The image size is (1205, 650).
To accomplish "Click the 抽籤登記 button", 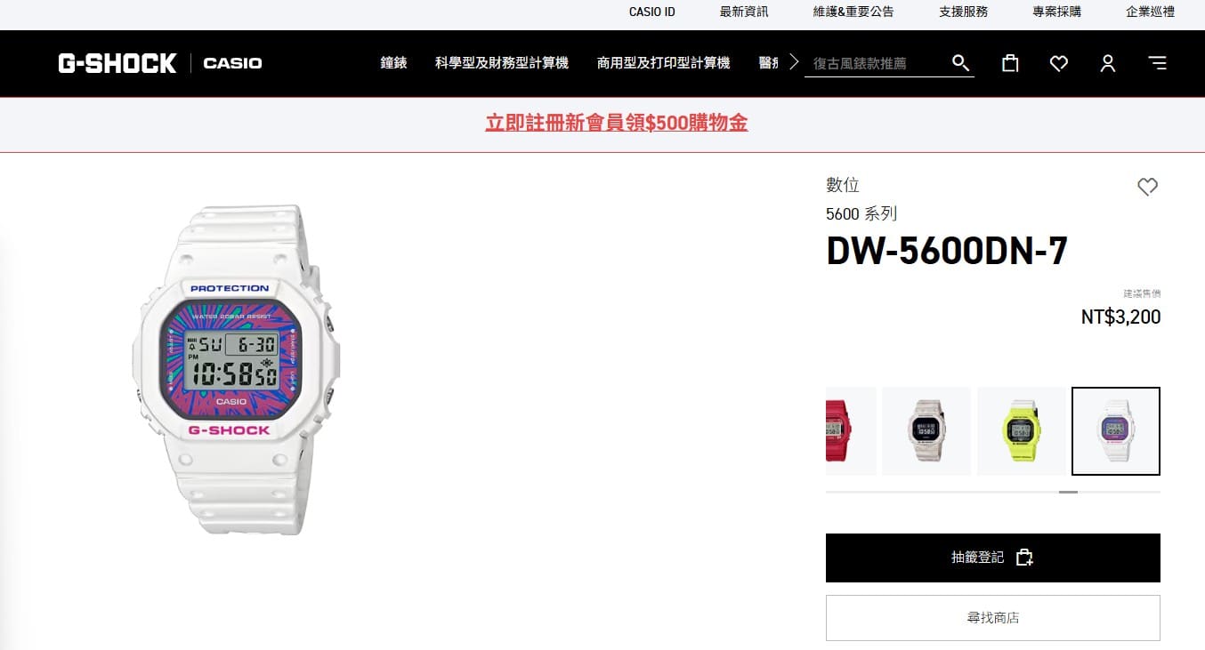I will [x=993, y=558].
